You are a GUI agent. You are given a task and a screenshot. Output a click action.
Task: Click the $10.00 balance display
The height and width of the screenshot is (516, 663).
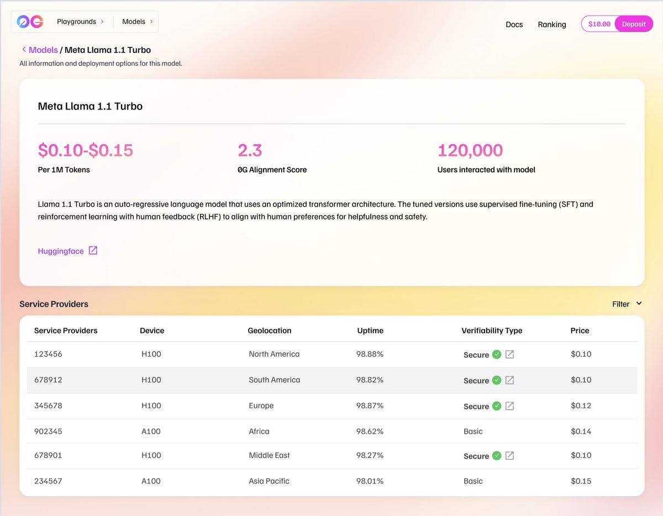pyautogui.click(x=599, y=24)
